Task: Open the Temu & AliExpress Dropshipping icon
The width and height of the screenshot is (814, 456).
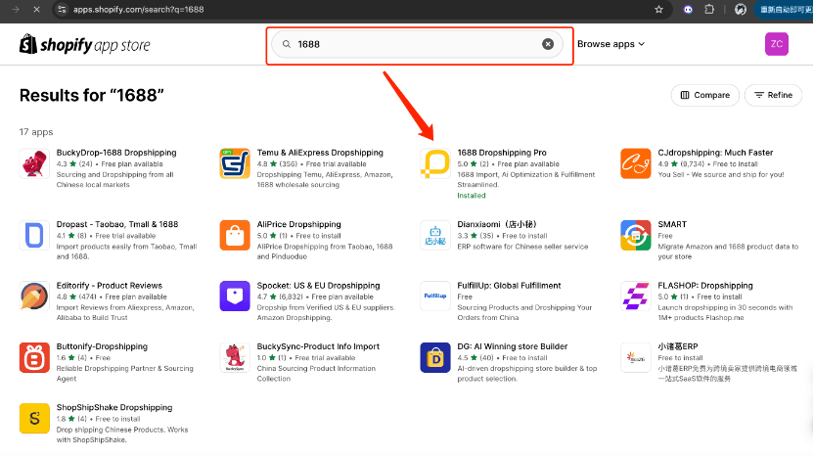Action: tap(235, 163)
